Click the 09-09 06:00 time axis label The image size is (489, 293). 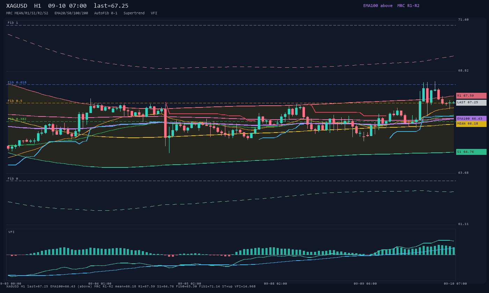365,284
